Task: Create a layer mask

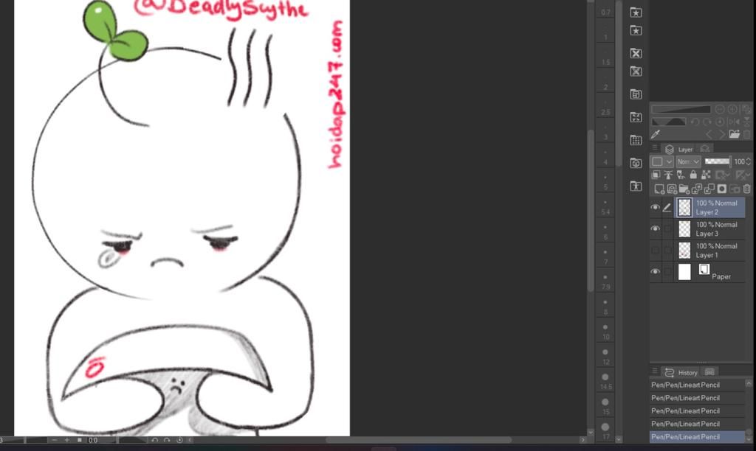Action: 722,189
